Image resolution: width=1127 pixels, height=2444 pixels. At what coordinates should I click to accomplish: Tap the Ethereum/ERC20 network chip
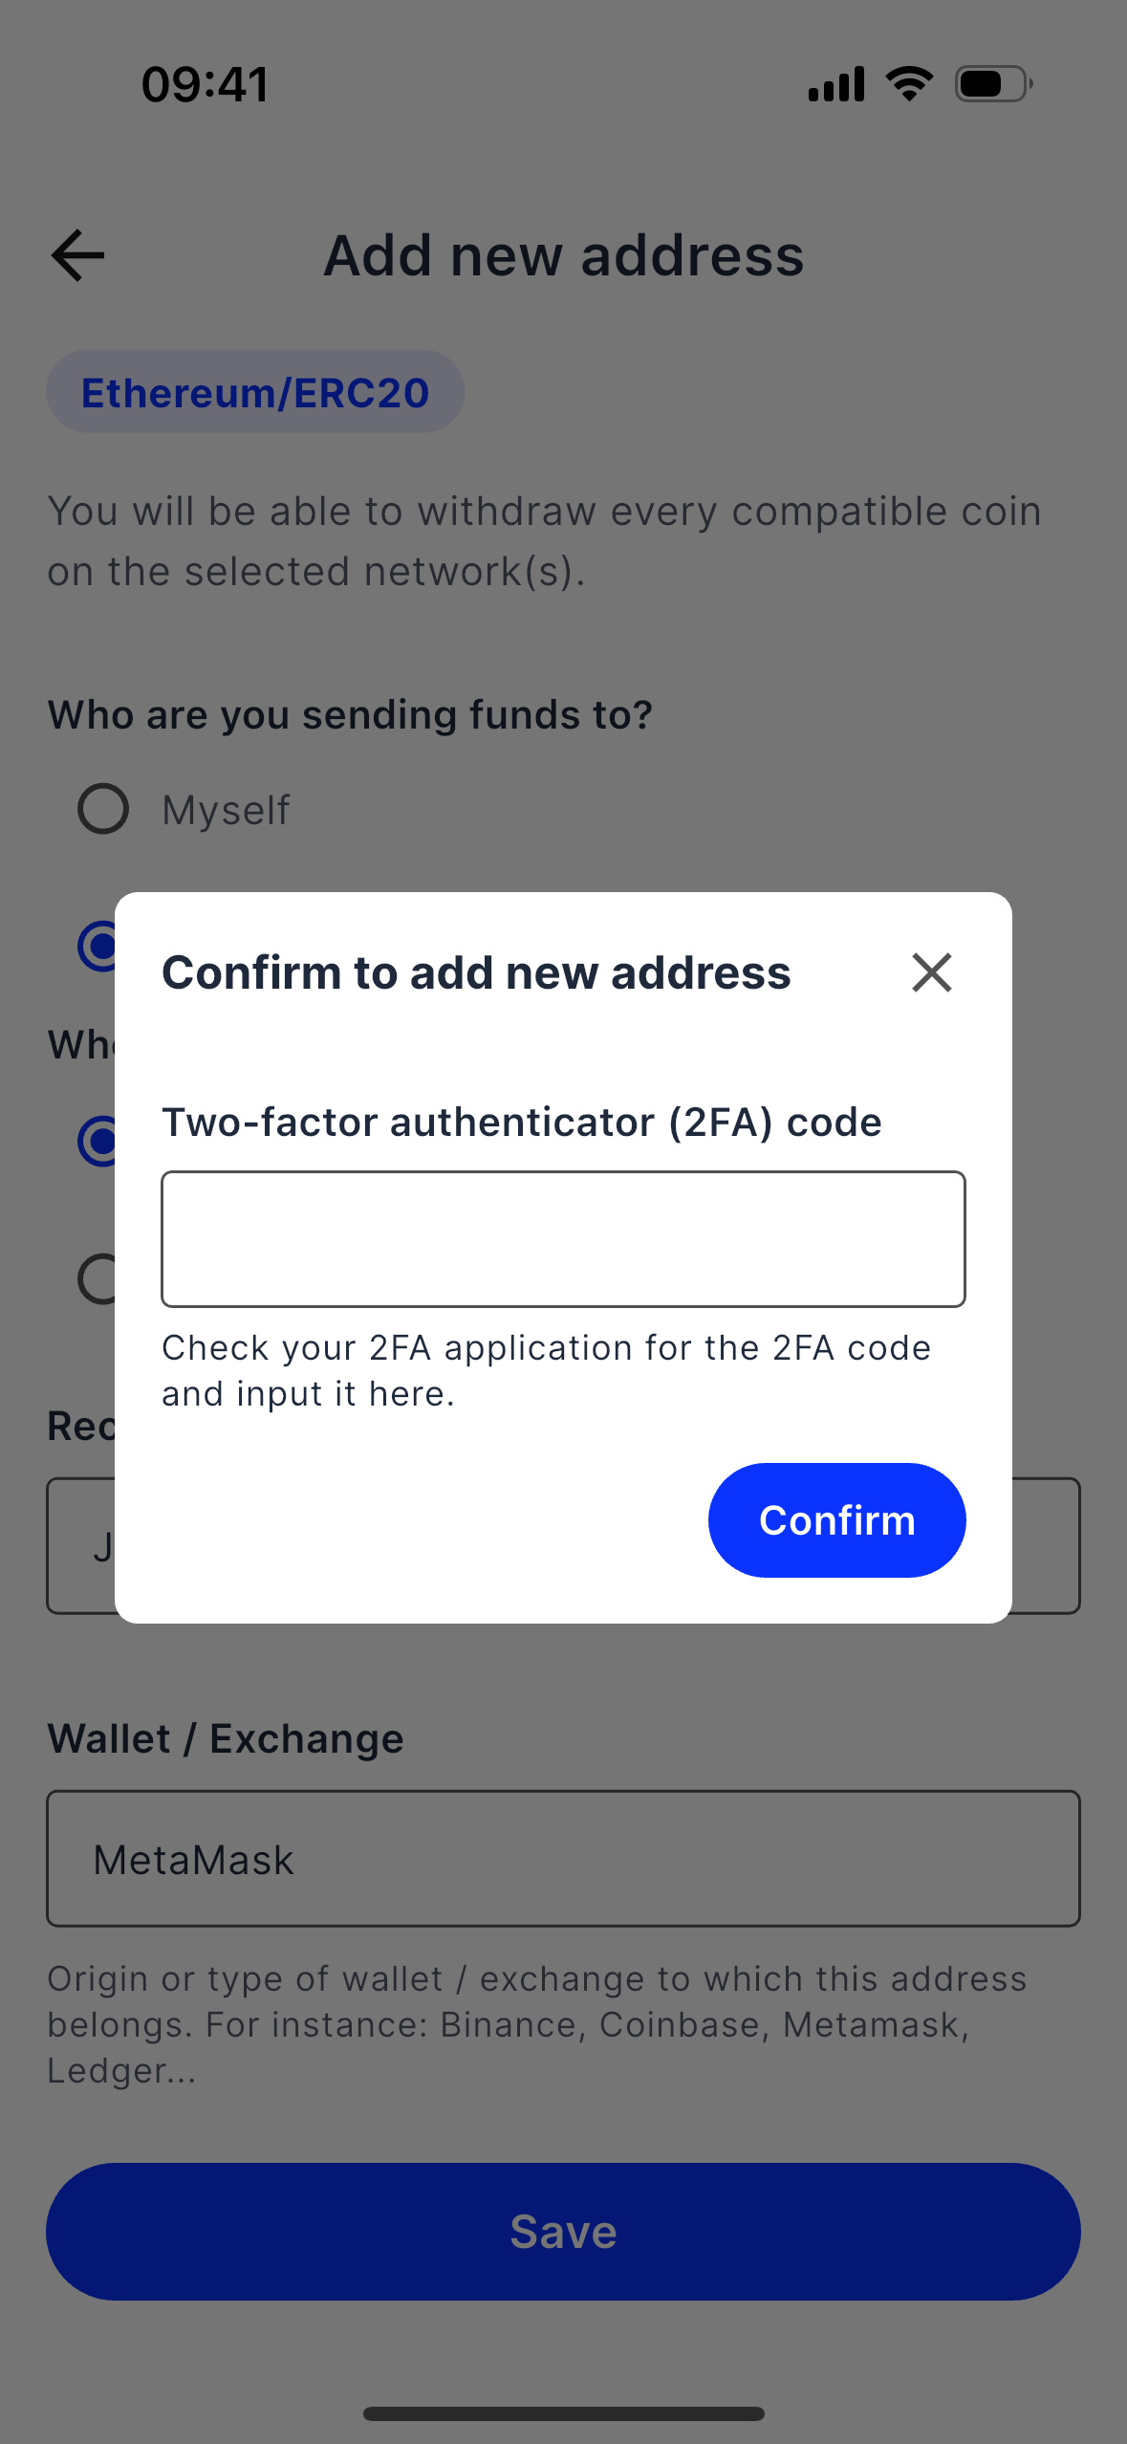coord(255,392)
